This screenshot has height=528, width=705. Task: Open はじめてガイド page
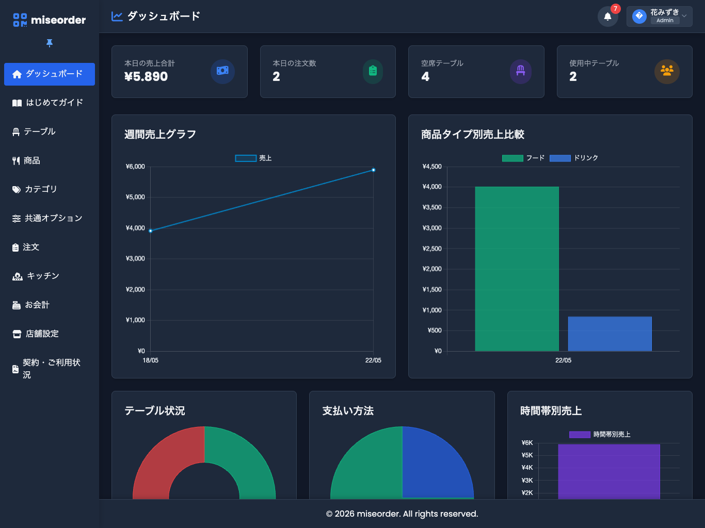coord(50,103)
